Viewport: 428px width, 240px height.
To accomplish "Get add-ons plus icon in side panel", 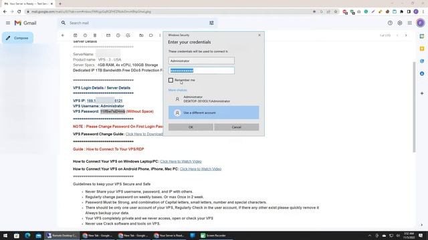I will point(422,93).
